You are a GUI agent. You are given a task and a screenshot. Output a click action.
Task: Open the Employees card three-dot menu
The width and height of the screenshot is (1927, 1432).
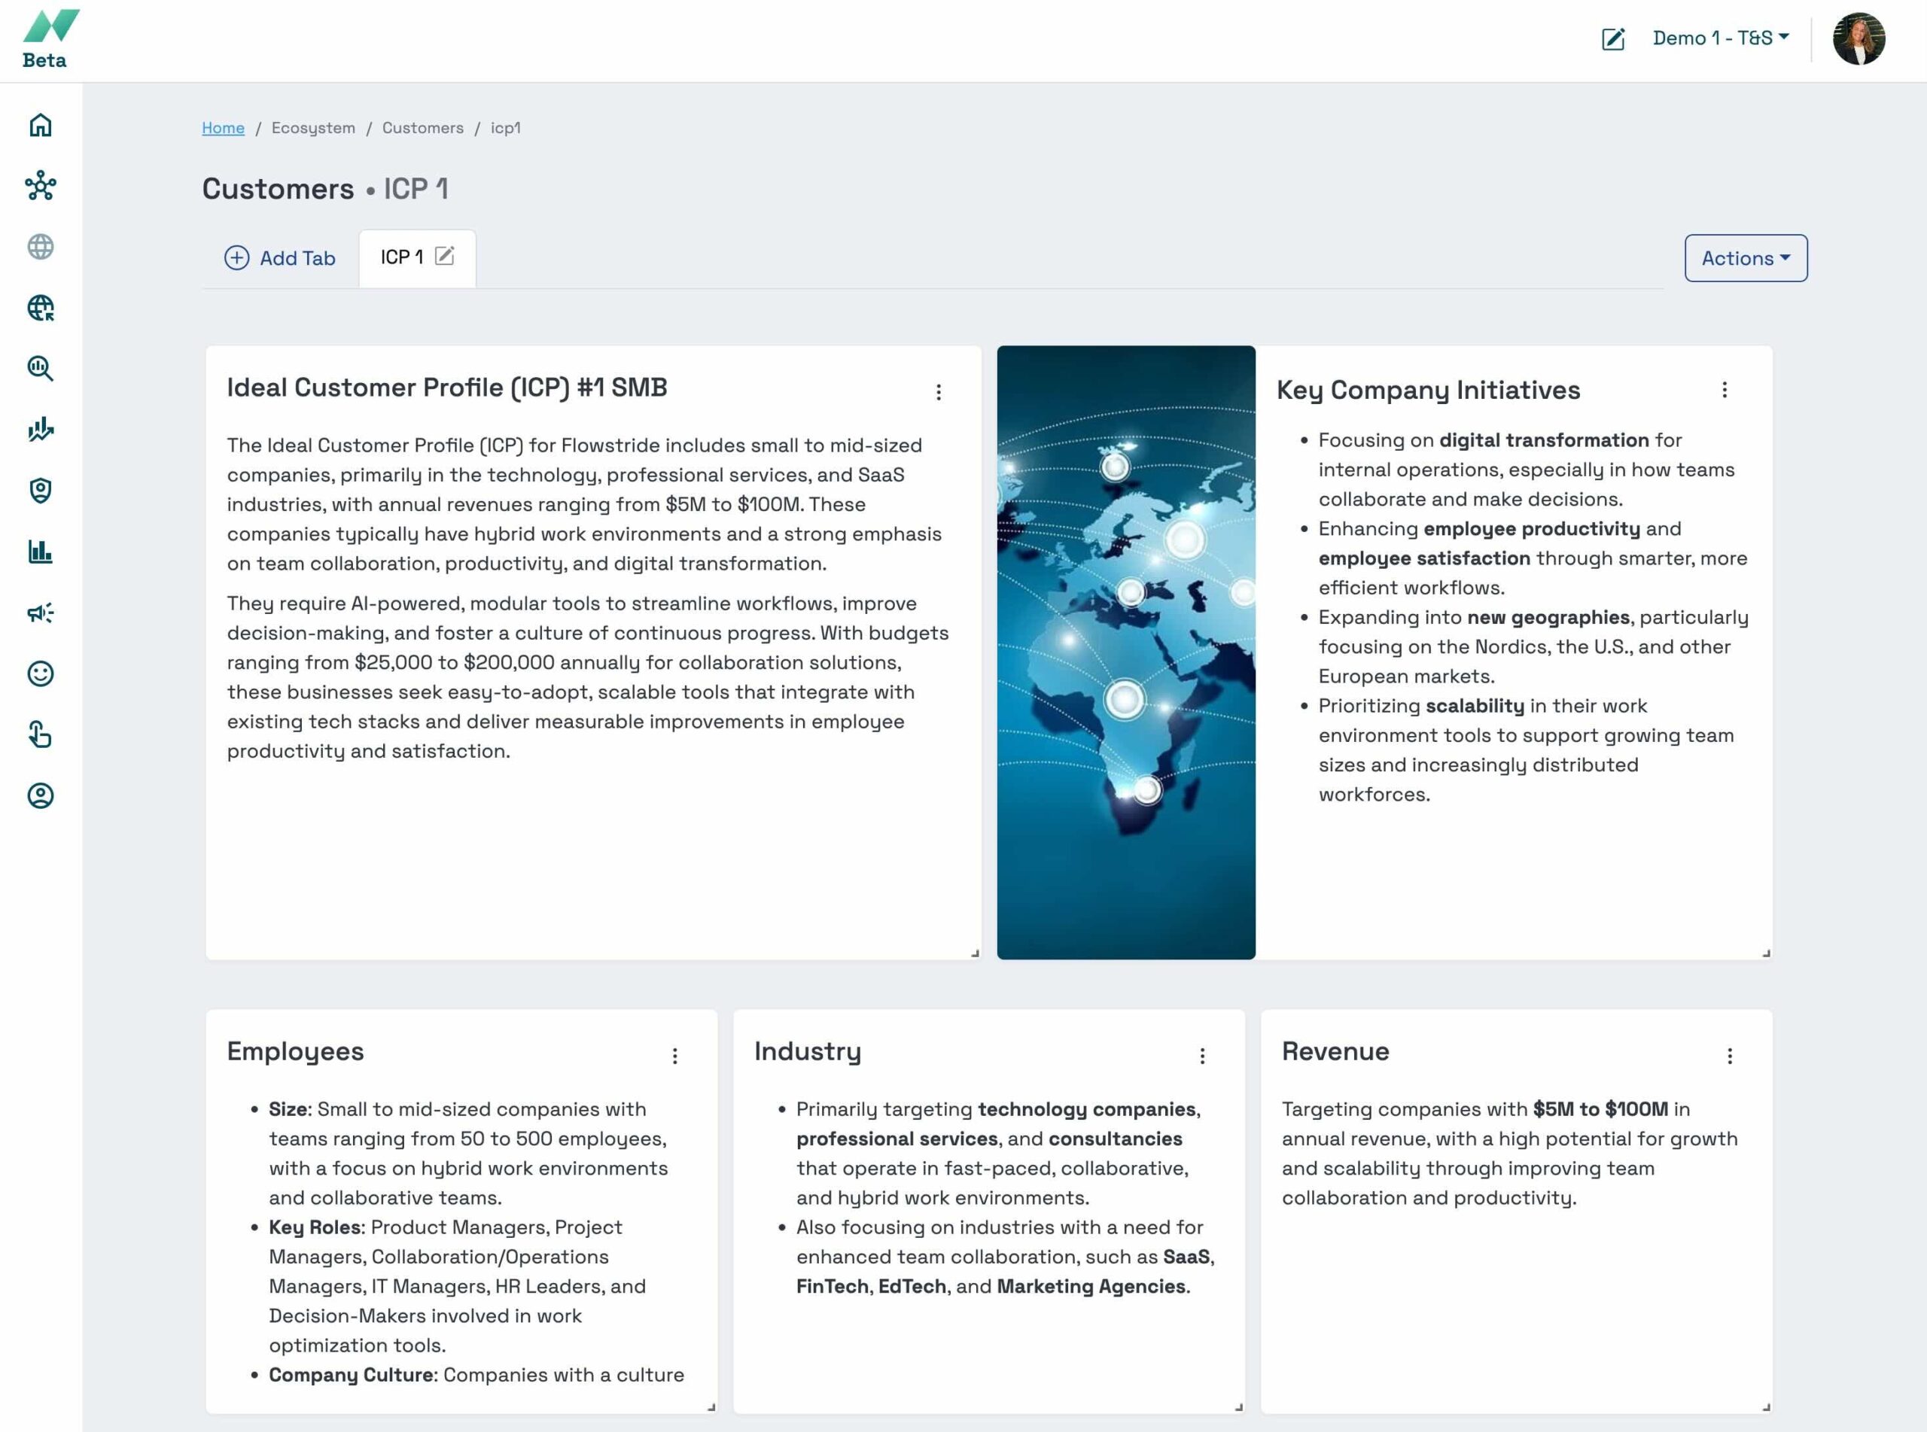(675, 1056)
